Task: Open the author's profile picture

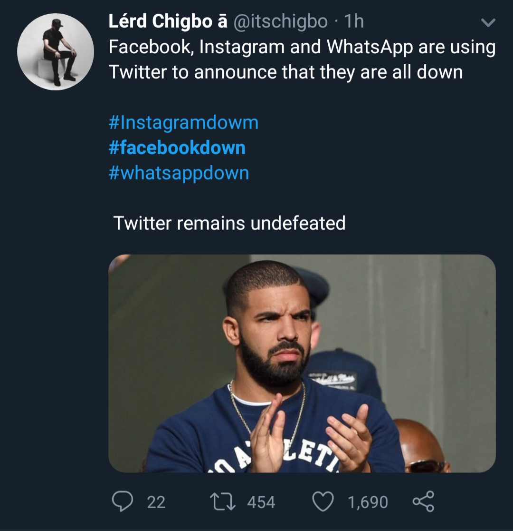Action: tap(56, 52)
